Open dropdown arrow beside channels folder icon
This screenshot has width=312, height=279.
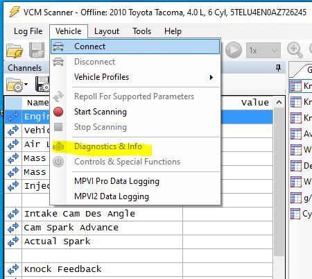pyautogui.click(x=26, y=84)
